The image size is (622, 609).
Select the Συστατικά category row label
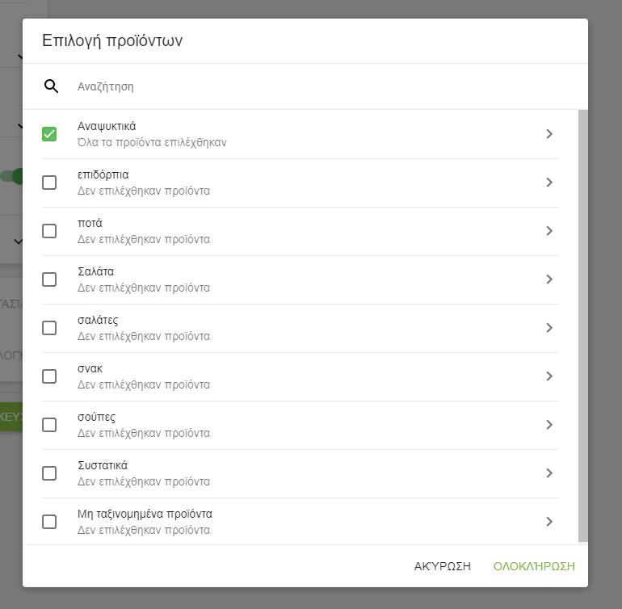pos(103,466)
